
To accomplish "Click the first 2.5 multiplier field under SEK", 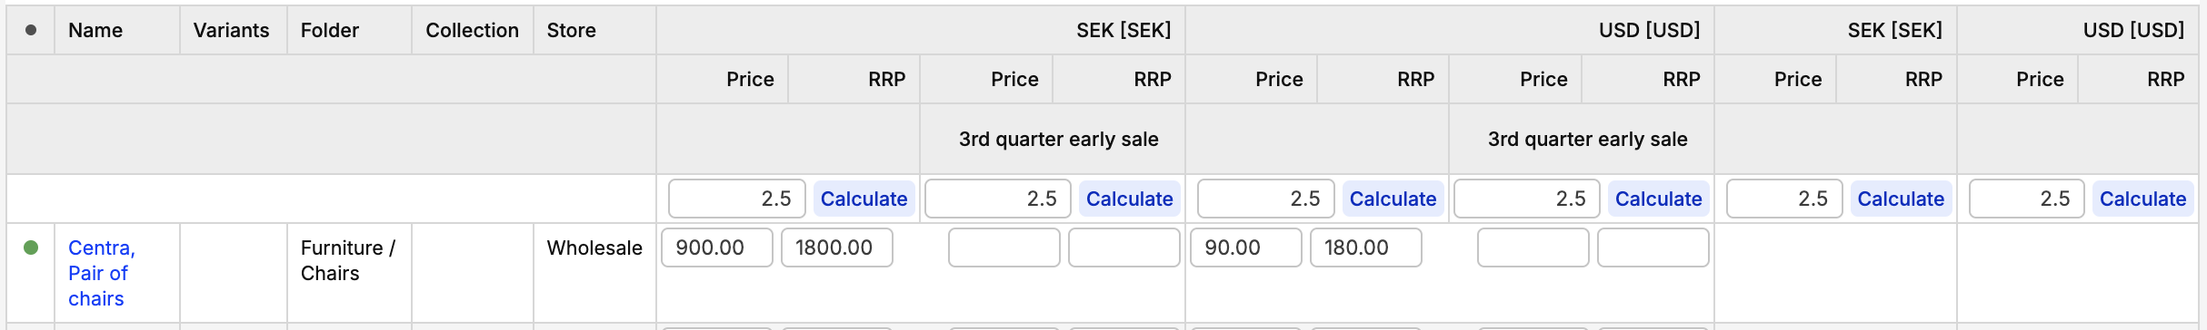I will [x=737, y=199].
